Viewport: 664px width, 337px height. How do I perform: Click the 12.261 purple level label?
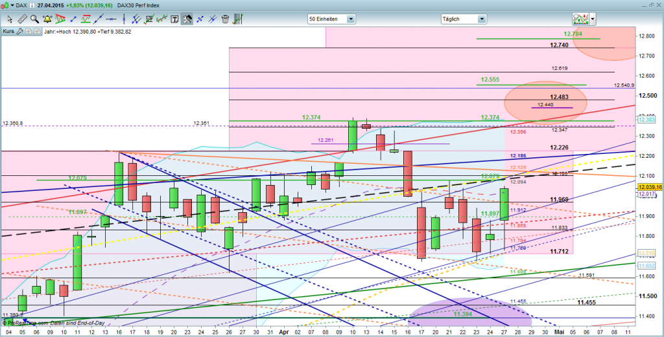[x=326, y=140]
